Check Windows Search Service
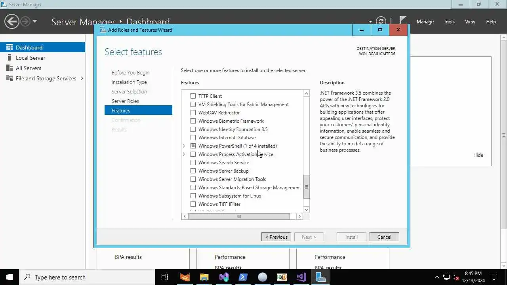507x285 pixels. pos(193,162)
